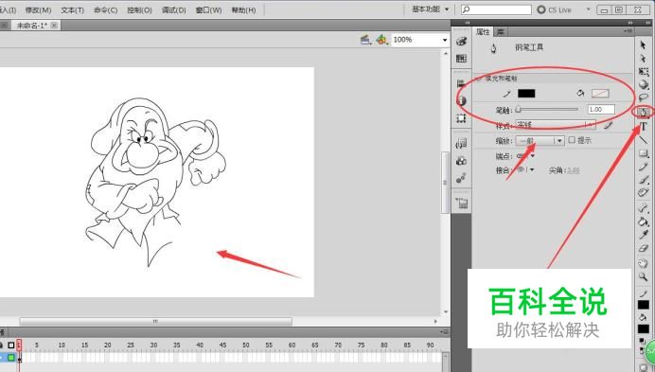Open the Swatches panel icon
The image size is (655, 372).
(462, 59)
